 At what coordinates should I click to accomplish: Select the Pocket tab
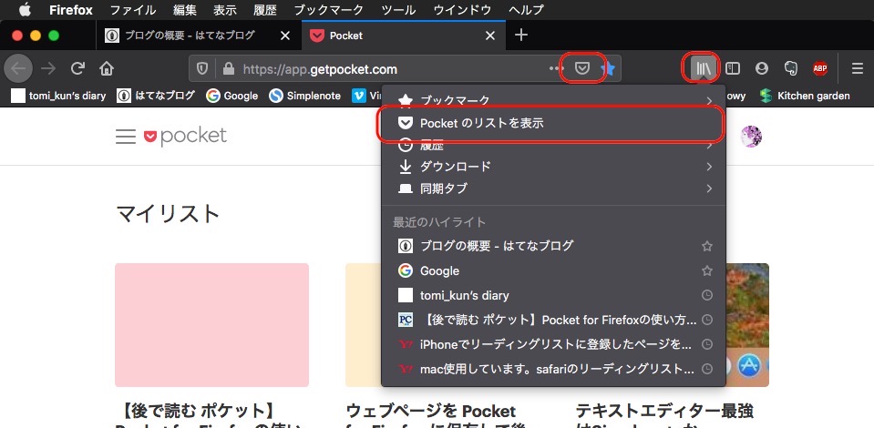click(404, 36)
